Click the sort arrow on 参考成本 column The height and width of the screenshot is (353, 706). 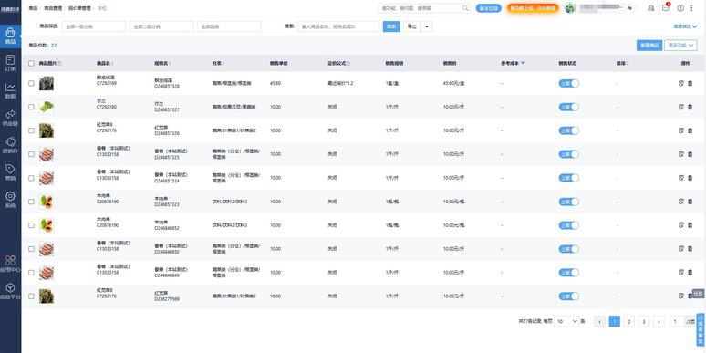pyautogui.click(x=523, y=64)
